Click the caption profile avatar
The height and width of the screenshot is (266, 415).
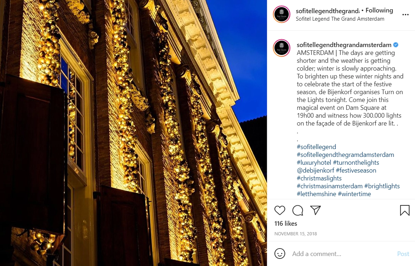pyautogui.click(x=281, y=48)
